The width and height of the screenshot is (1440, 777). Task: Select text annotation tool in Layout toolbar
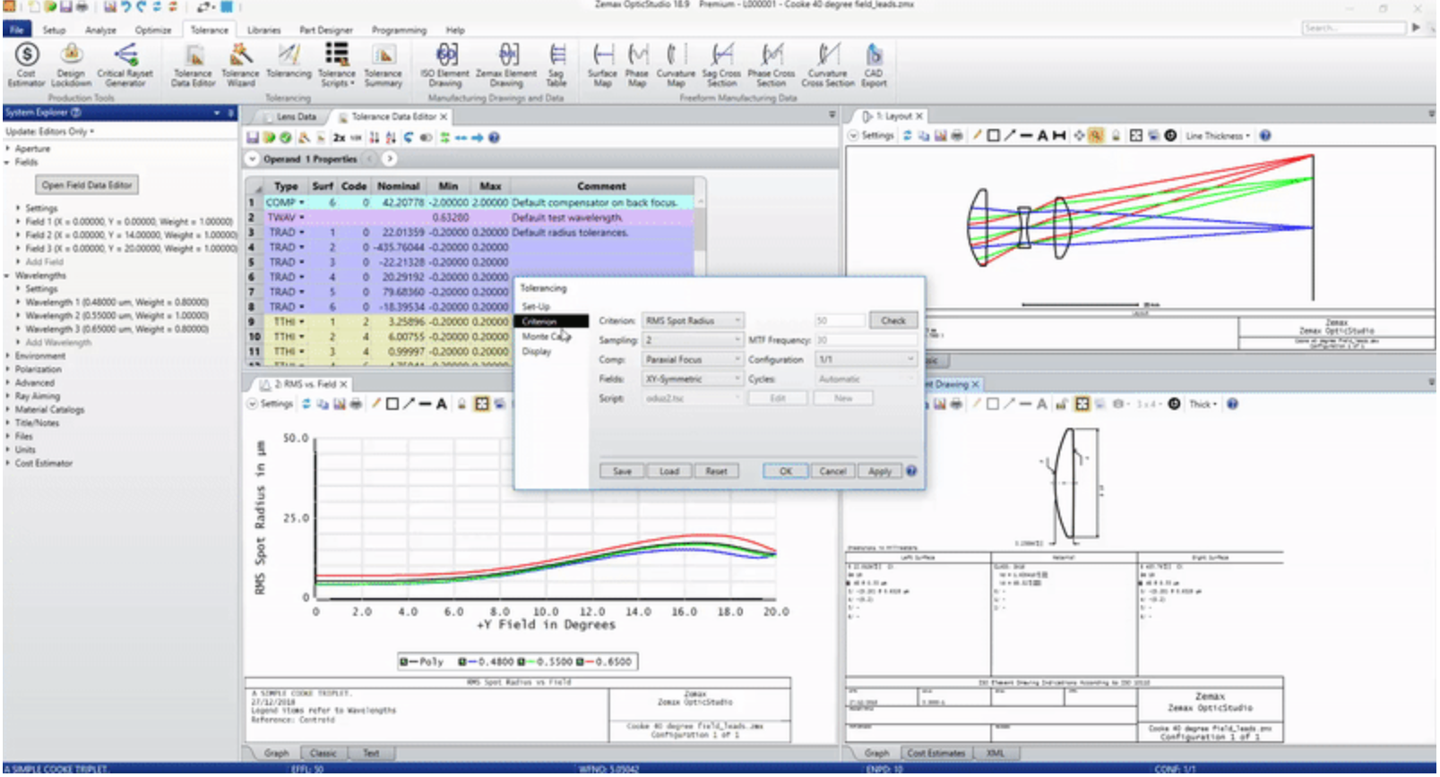click(x=1042, y=136)
